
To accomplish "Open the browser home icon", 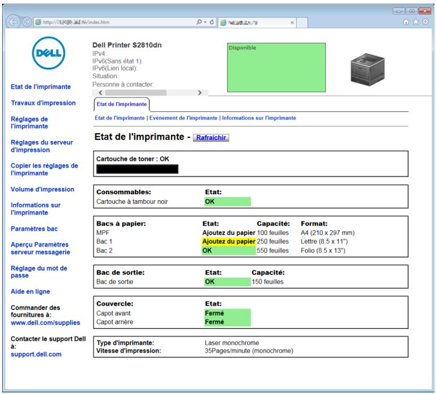I will point(406,22).
